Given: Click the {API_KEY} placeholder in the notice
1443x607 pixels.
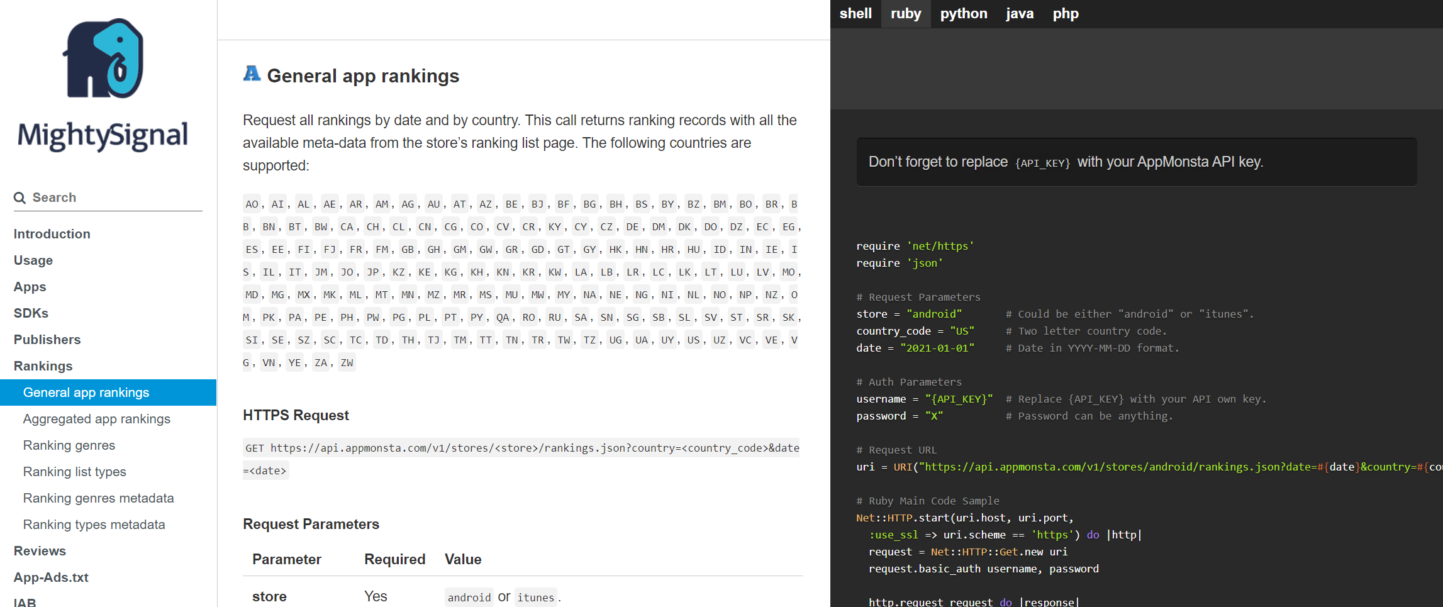Looking at the screenshot, I should coord(1042,163).
